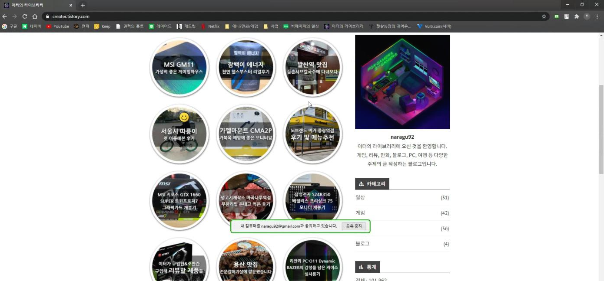Open the 이터의 라이브러리 bookmark
The height and width of the screenshot is (281, 604).
(344, 26)
